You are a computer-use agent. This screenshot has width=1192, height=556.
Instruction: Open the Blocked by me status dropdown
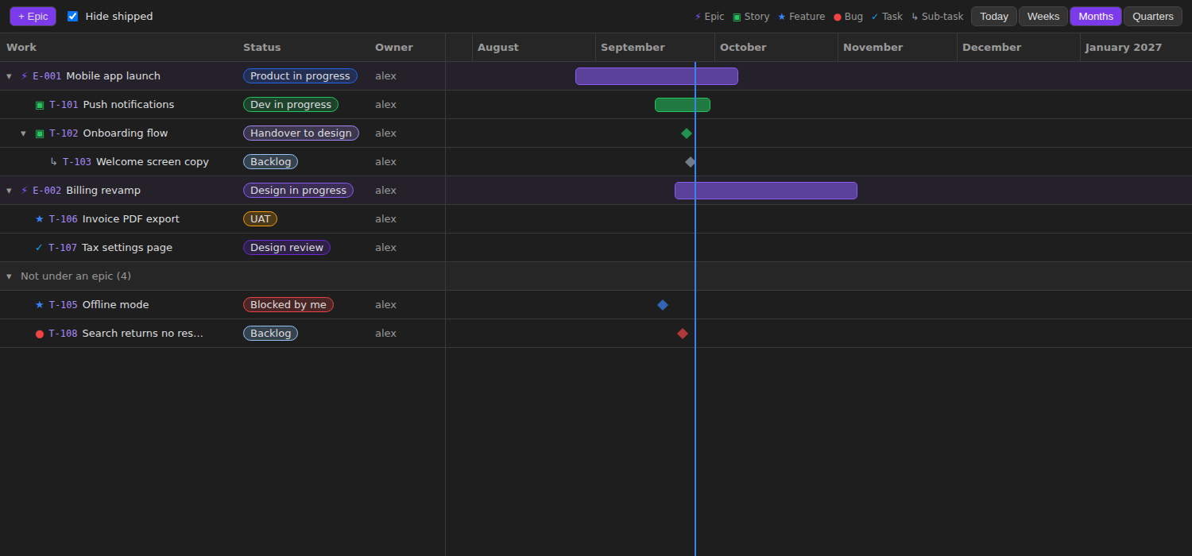coord(288,305)
